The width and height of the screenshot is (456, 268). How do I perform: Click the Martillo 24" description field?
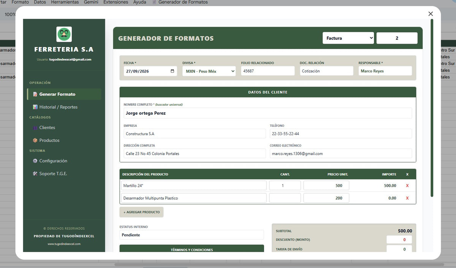[194, 186]
